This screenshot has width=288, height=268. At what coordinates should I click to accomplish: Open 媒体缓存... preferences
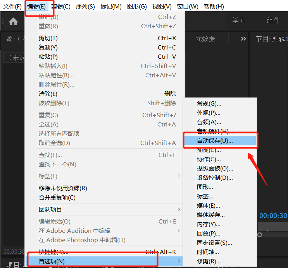click(220, 215)
